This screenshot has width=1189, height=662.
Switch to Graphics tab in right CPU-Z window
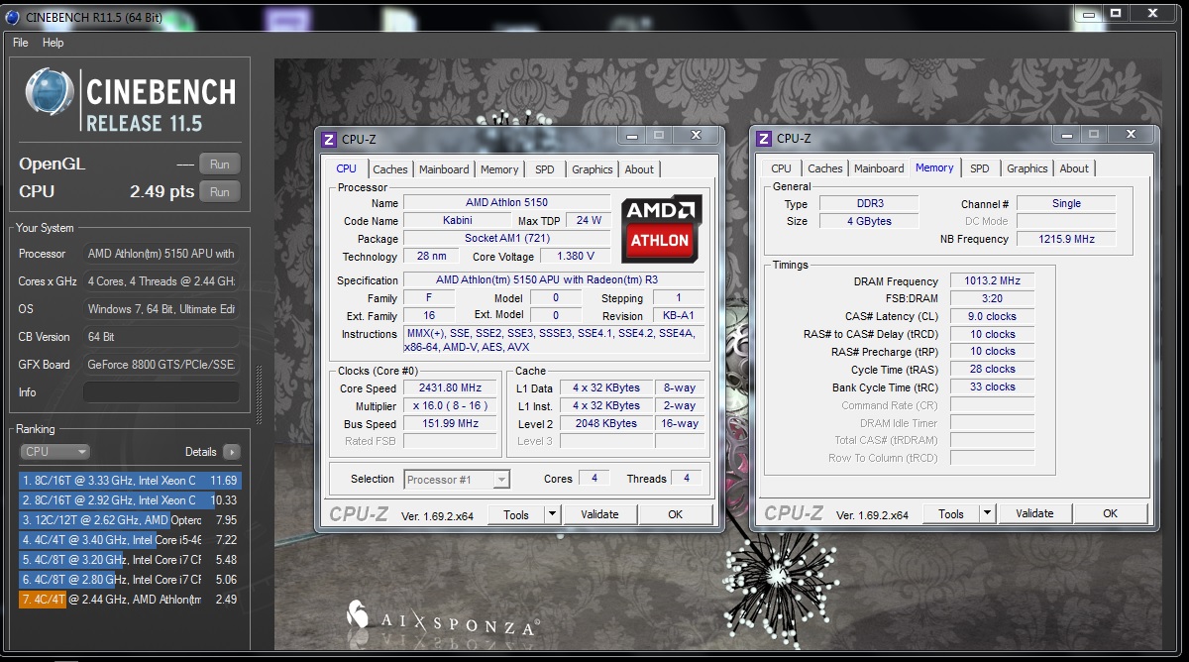pyautogui.click(x=1027, y=168)
